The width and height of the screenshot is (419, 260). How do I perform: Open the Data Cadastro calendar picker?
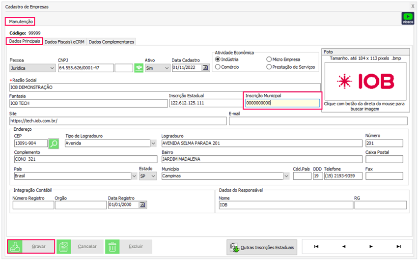(205, 68)
